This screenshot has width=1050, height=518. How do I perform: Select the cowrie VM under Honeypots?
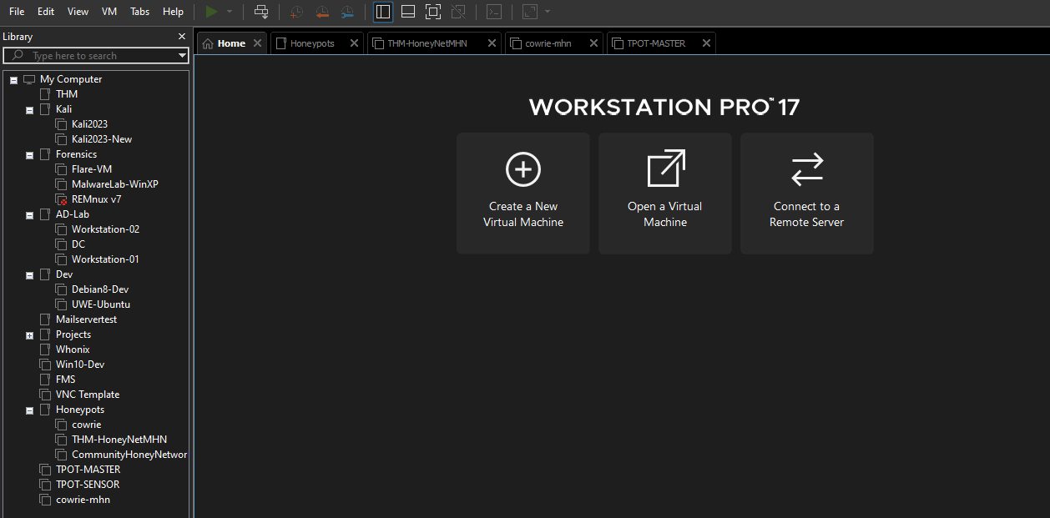click(86, 425)
